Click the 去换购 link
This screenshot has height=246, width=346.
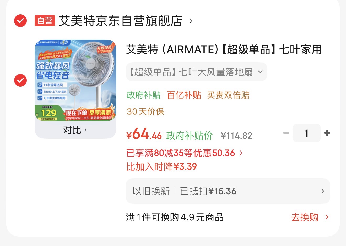(x=310, y=217)
